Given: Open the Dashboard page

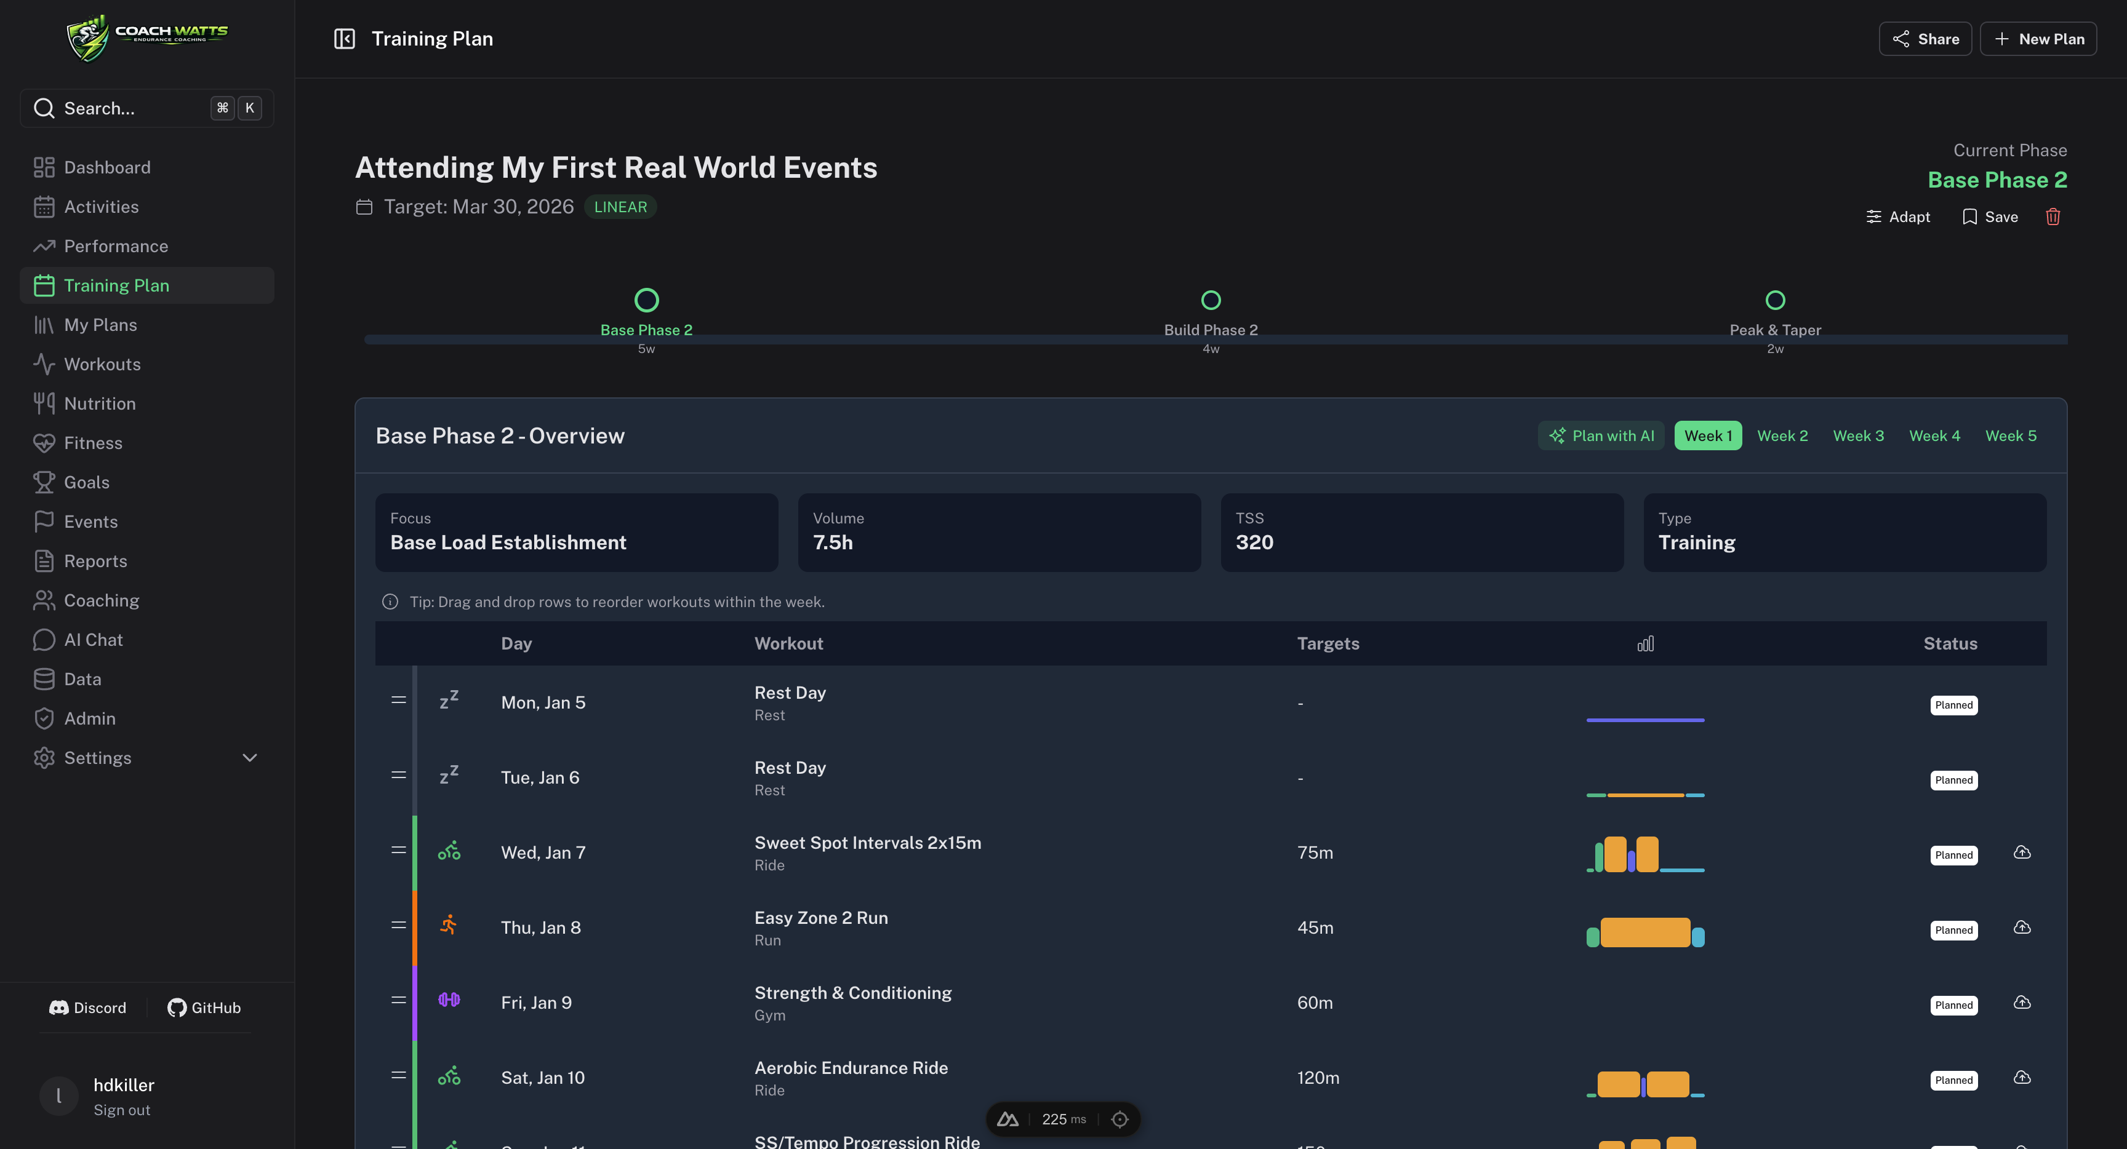Looking at the screenshot, I should pos(147,167).
